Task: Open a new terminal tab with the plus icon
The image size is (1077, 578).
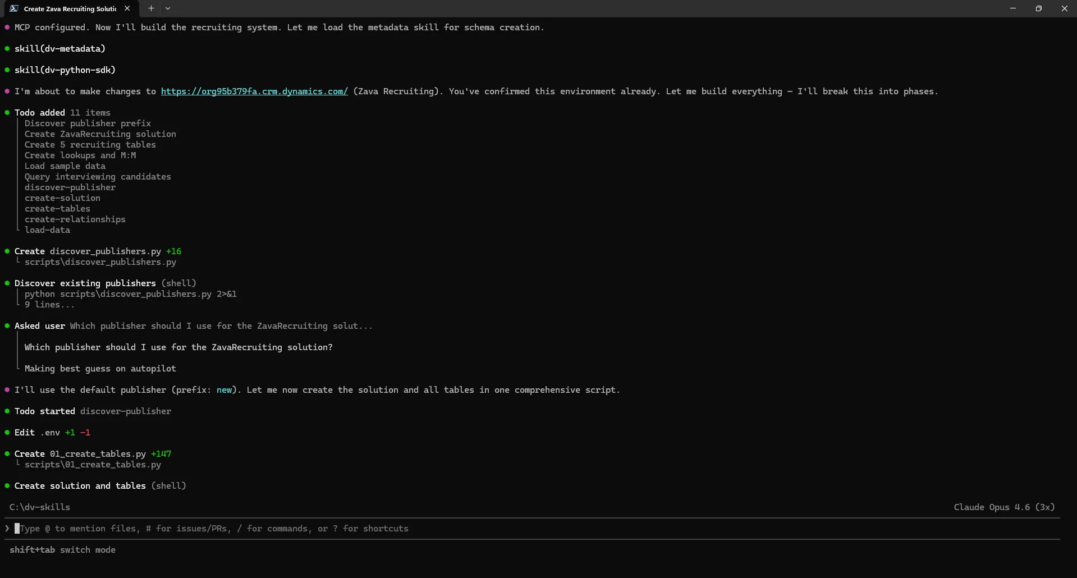Action: click(150, 8)
